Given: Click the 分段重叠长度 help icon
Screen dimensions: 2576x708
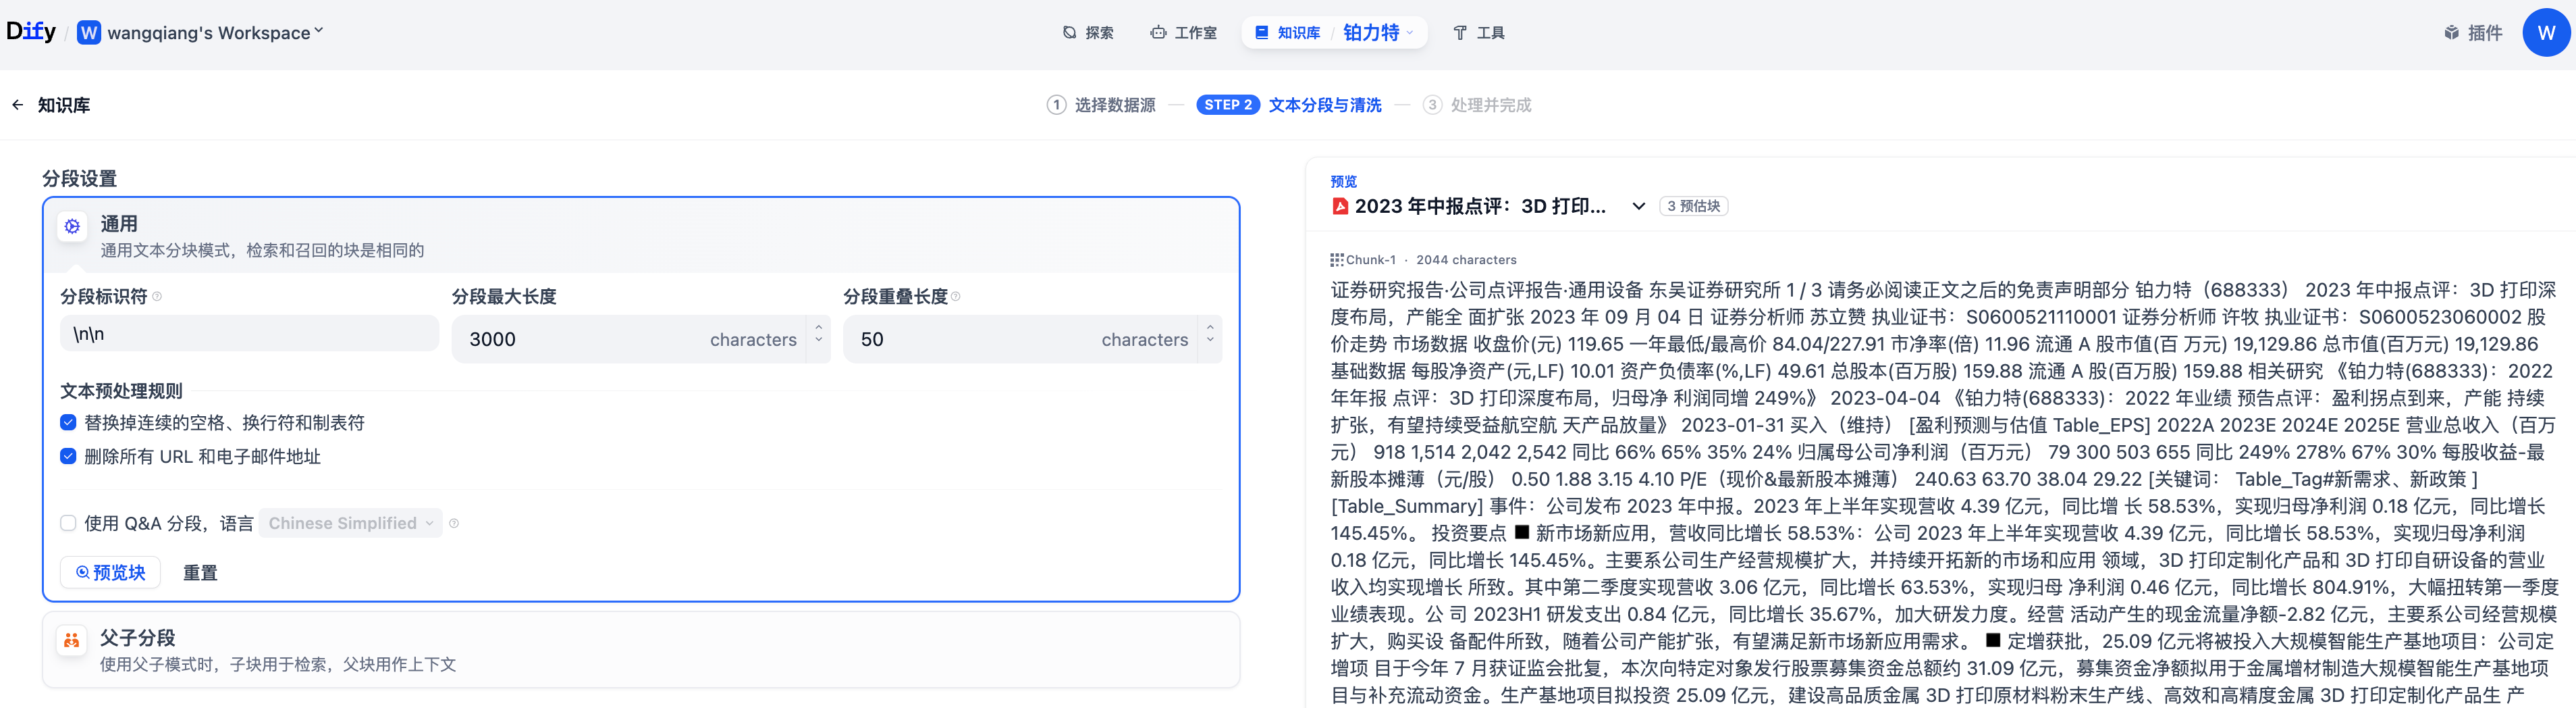Looking at the screenshot, I should (x=956, y=297).
